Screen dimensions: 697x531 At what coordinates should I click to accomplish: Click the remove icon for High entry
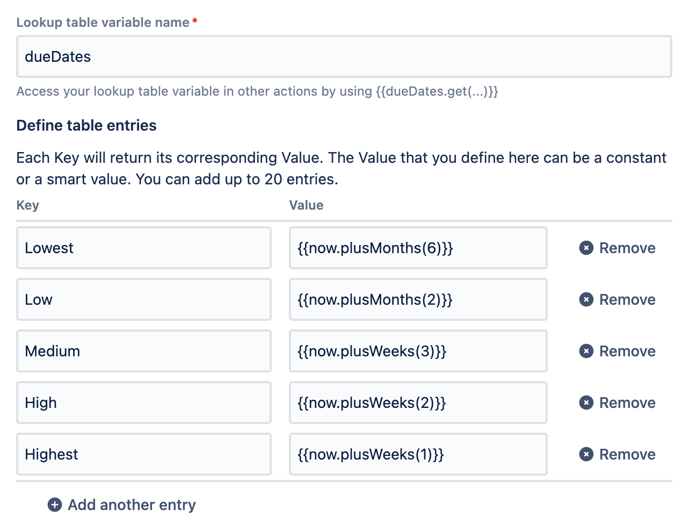point(586,403)
